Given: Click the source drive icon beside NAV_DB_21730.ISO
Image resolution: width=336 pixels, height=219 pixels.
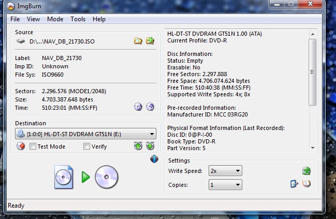Looking at the screenshot, I should 21,41.
